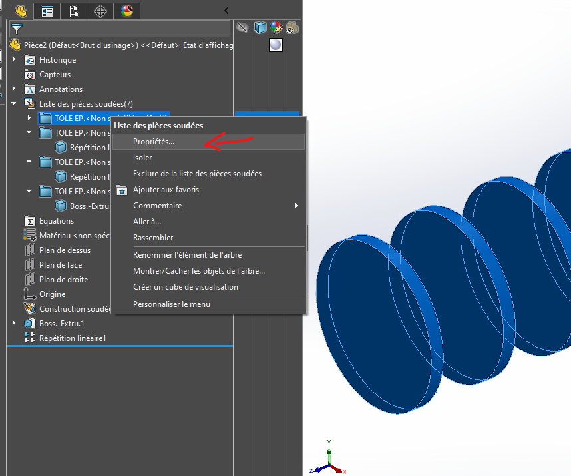Select the Equations item in the tree
The height and width of the screenshot is (476, 571).
[57, 221]
